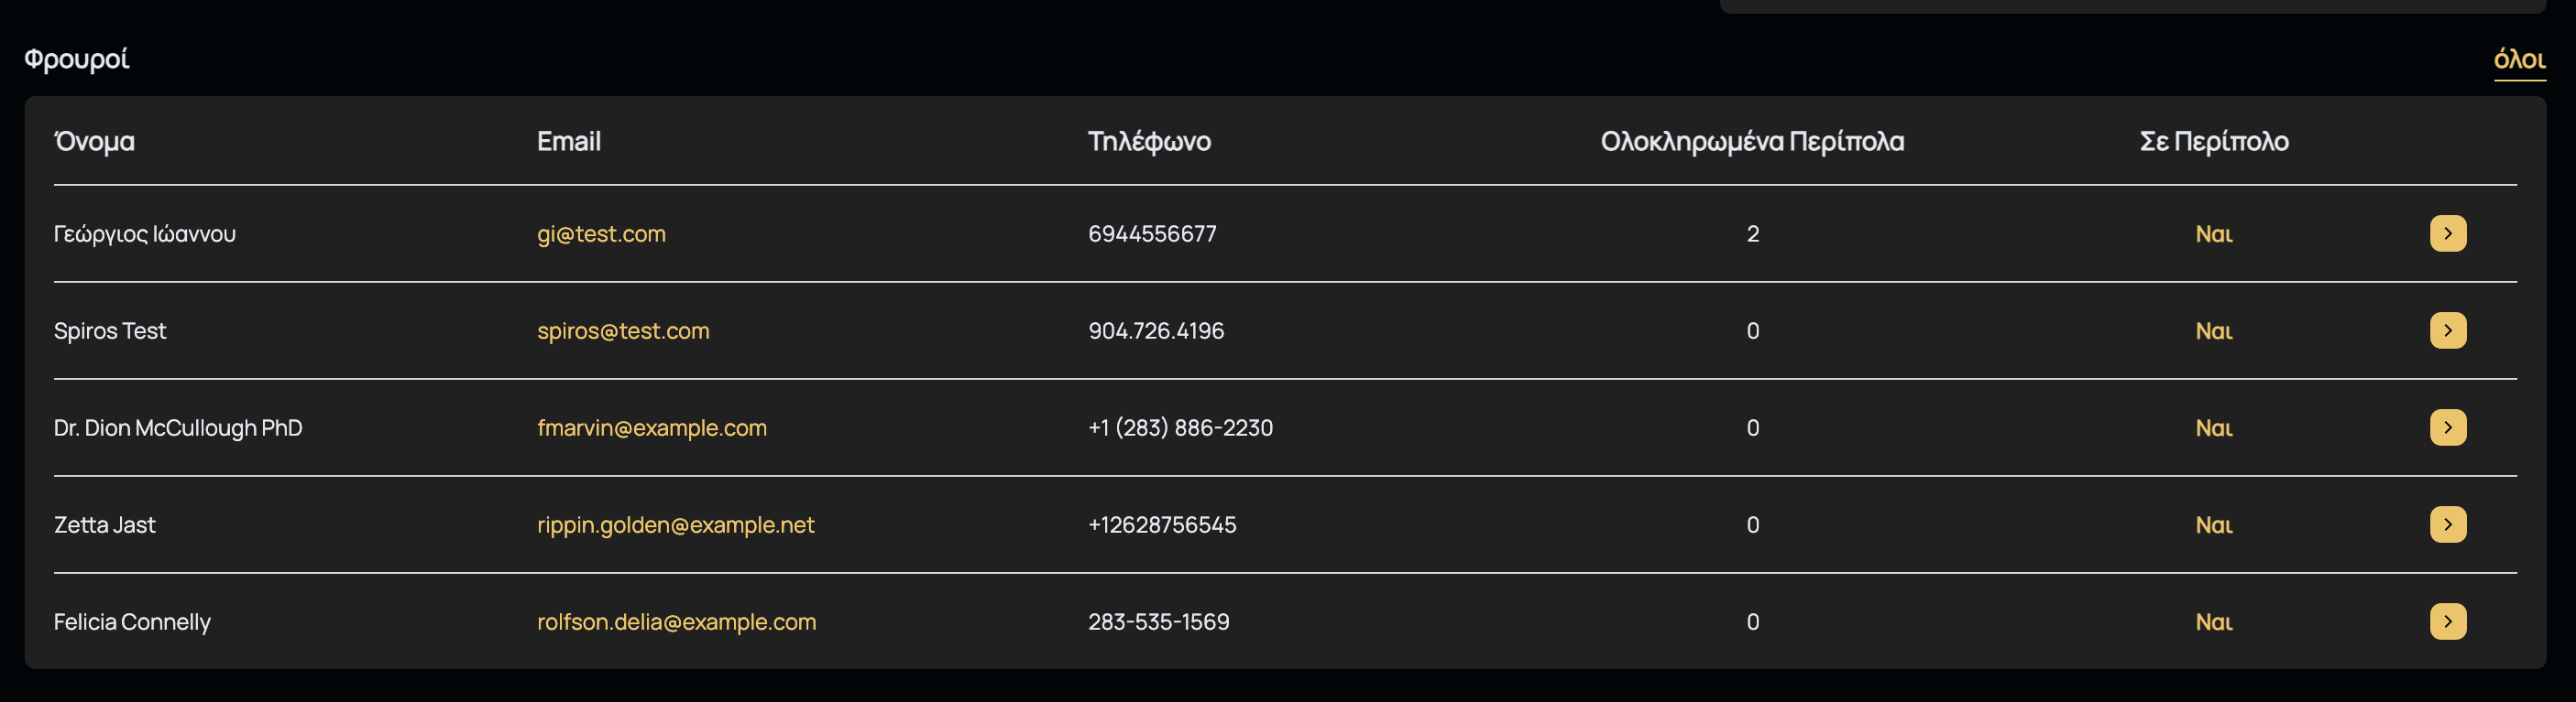Open details arrow for Felicia Connelly
Viewport: 2576px width, 702px height.
[x=2447, y=621]
